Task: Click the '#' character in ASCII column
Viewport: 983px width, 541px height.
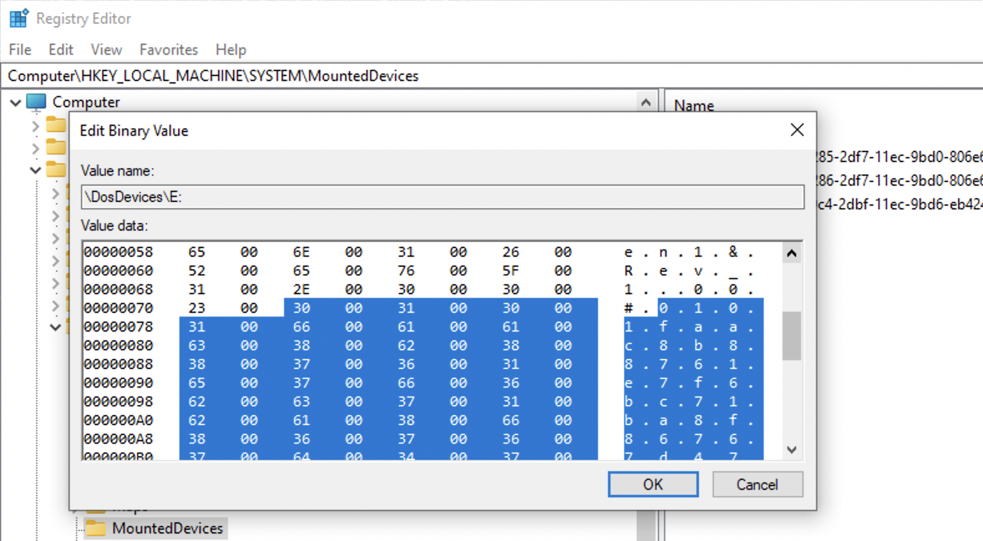Action: point(629,308)
